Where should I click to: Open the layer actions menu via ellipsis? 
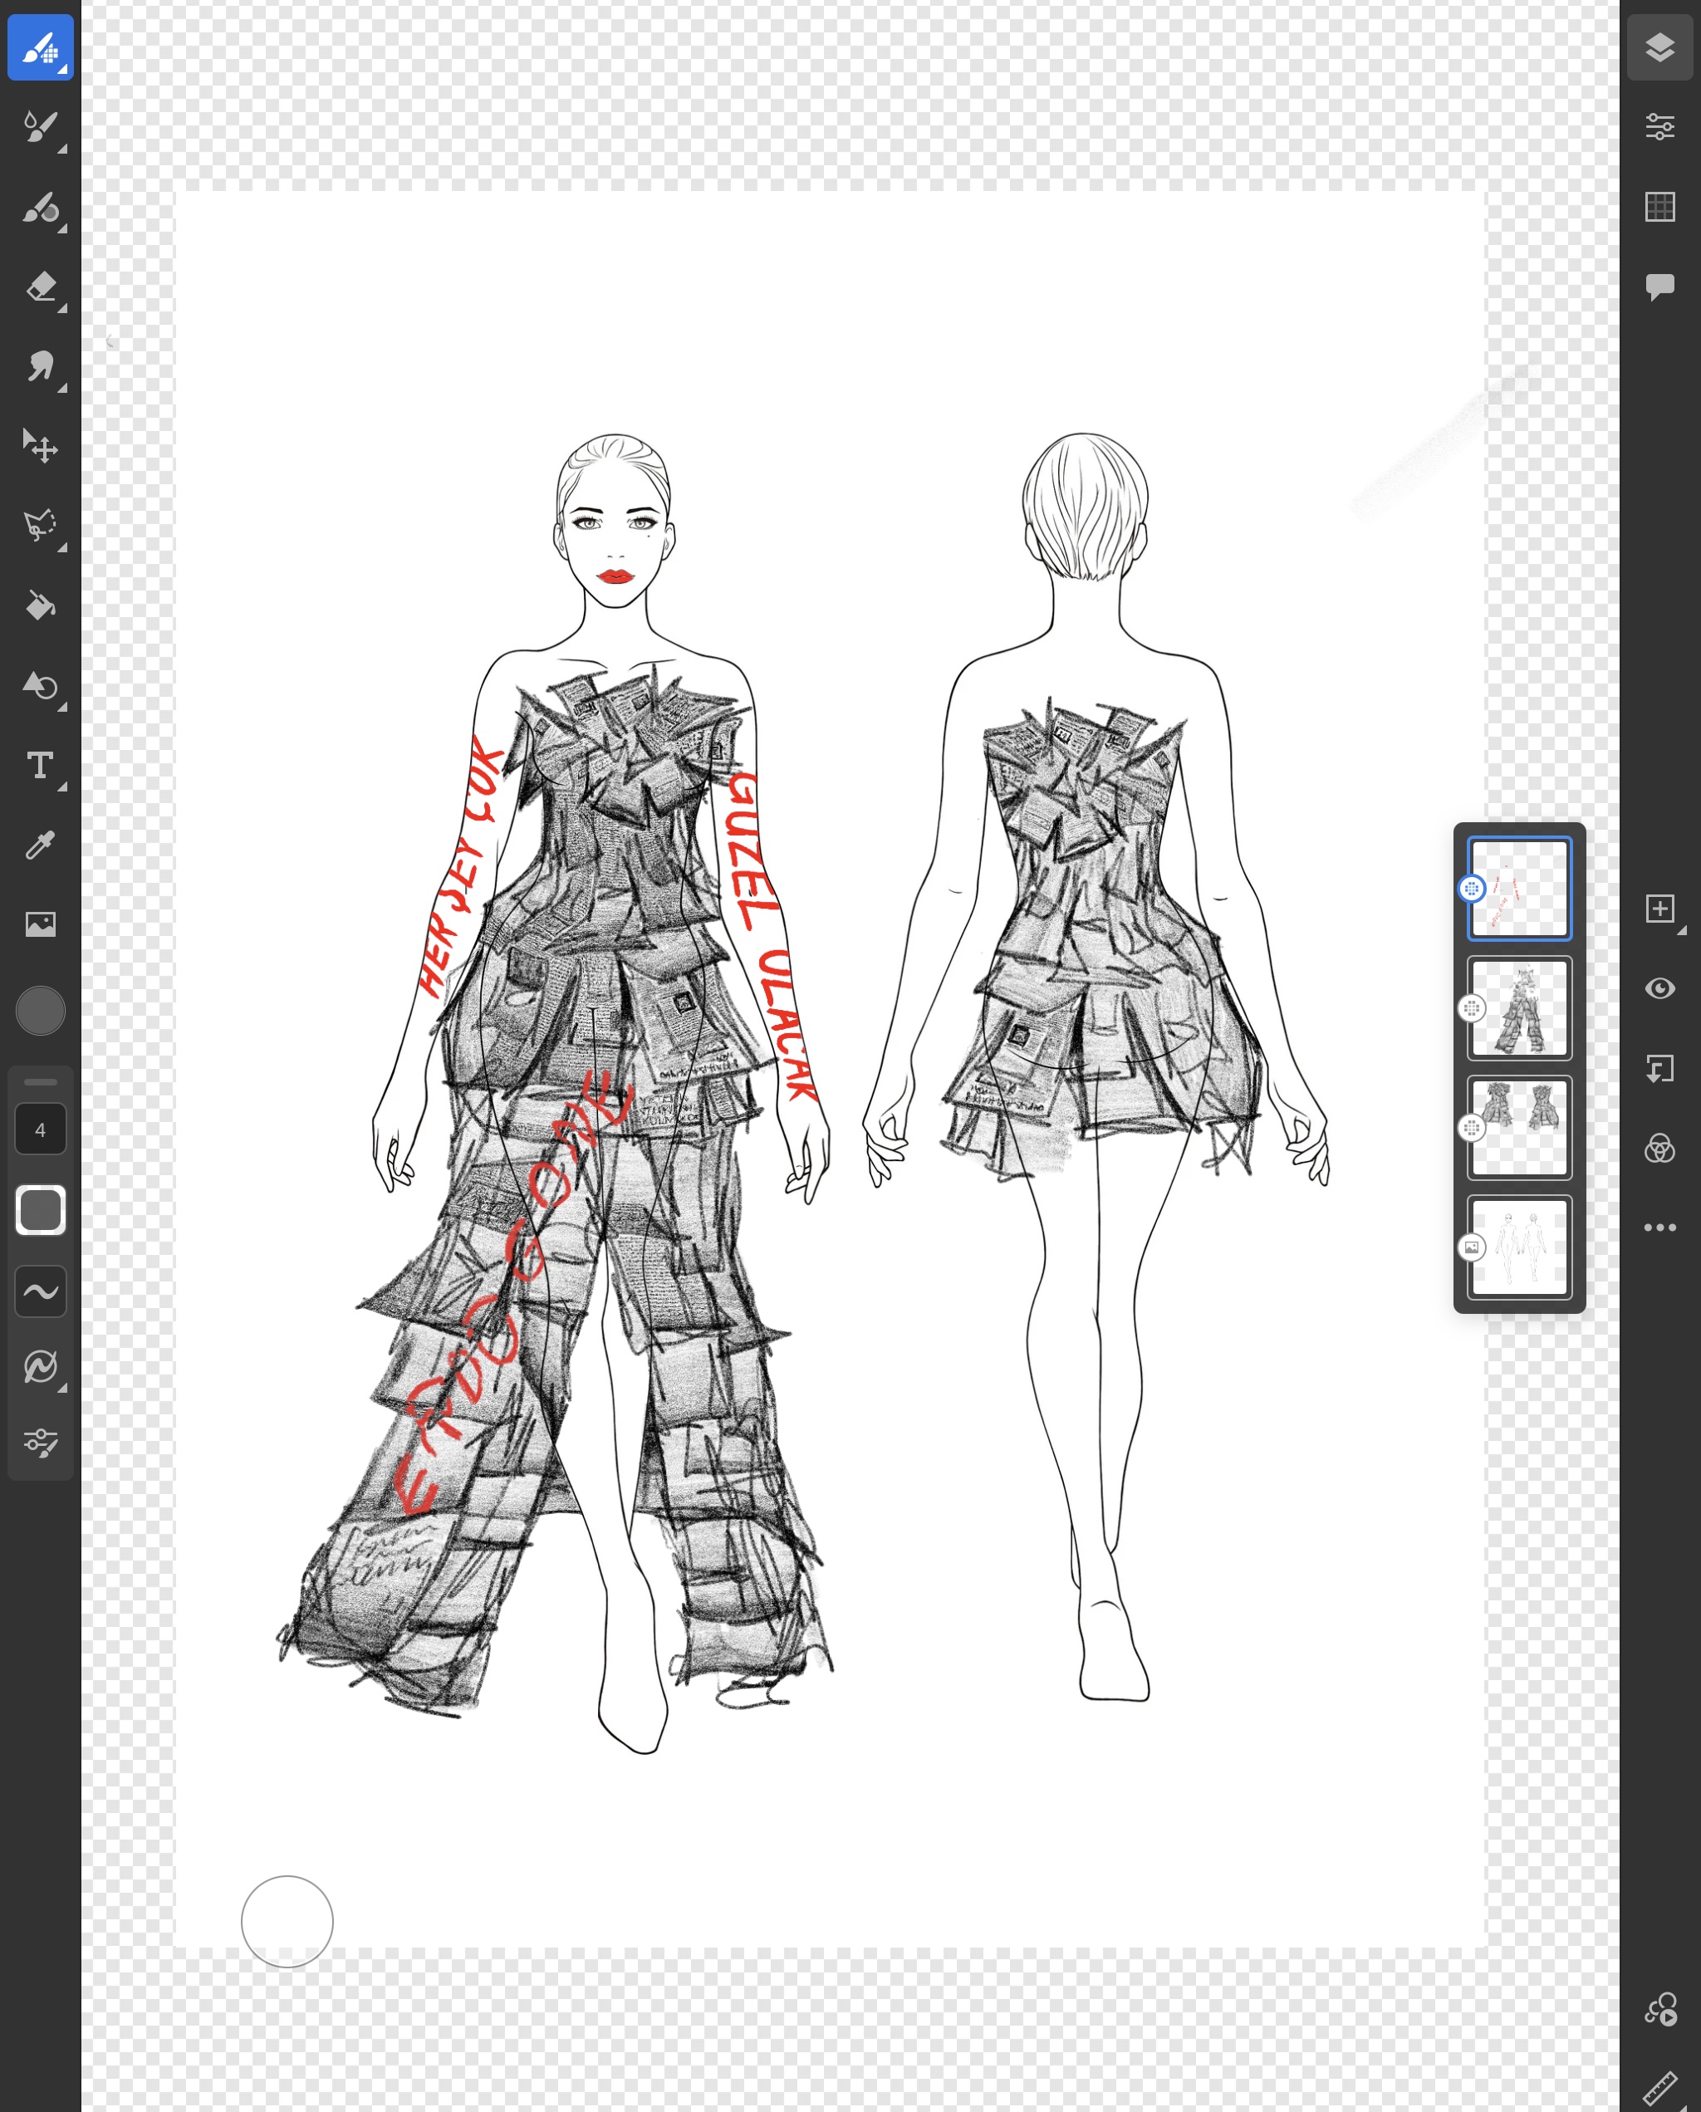click(x=1659, y=1228)
